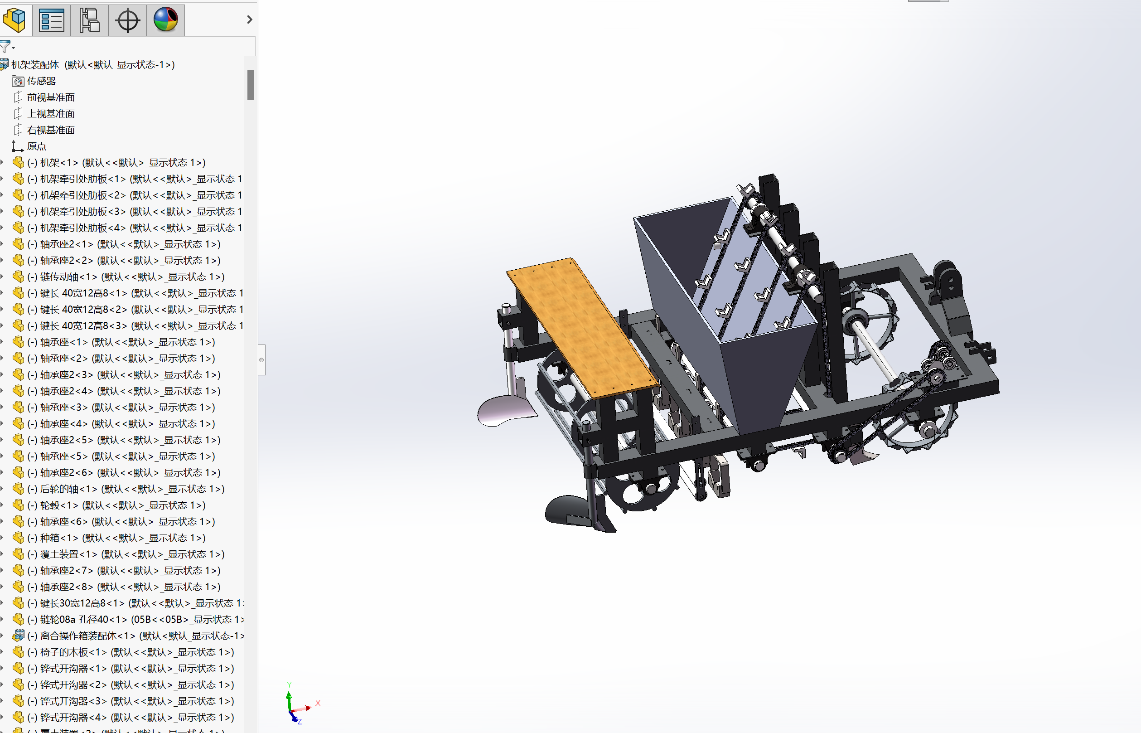1141x733 pixels.
Task: Expand the 机架<1> part node
Action: pyautogui.click(x=2, y=163)
